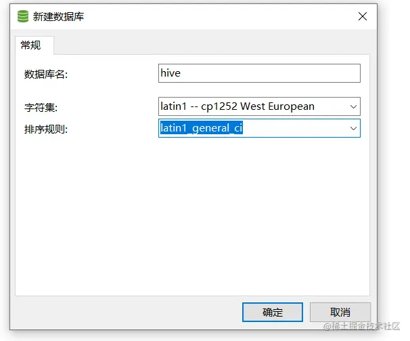Close the 新建数据库 dialog
This screenshot has width=410, height=341.
point(363,16)
